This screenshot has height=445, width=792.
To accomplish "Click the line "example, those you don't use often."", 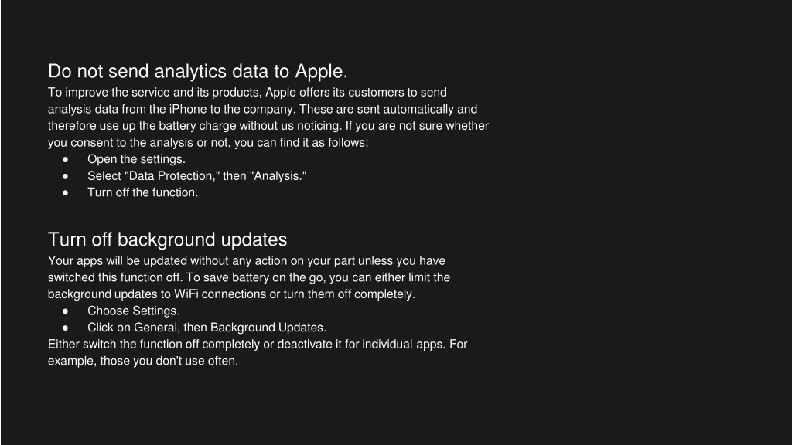I will pos(143,361).
